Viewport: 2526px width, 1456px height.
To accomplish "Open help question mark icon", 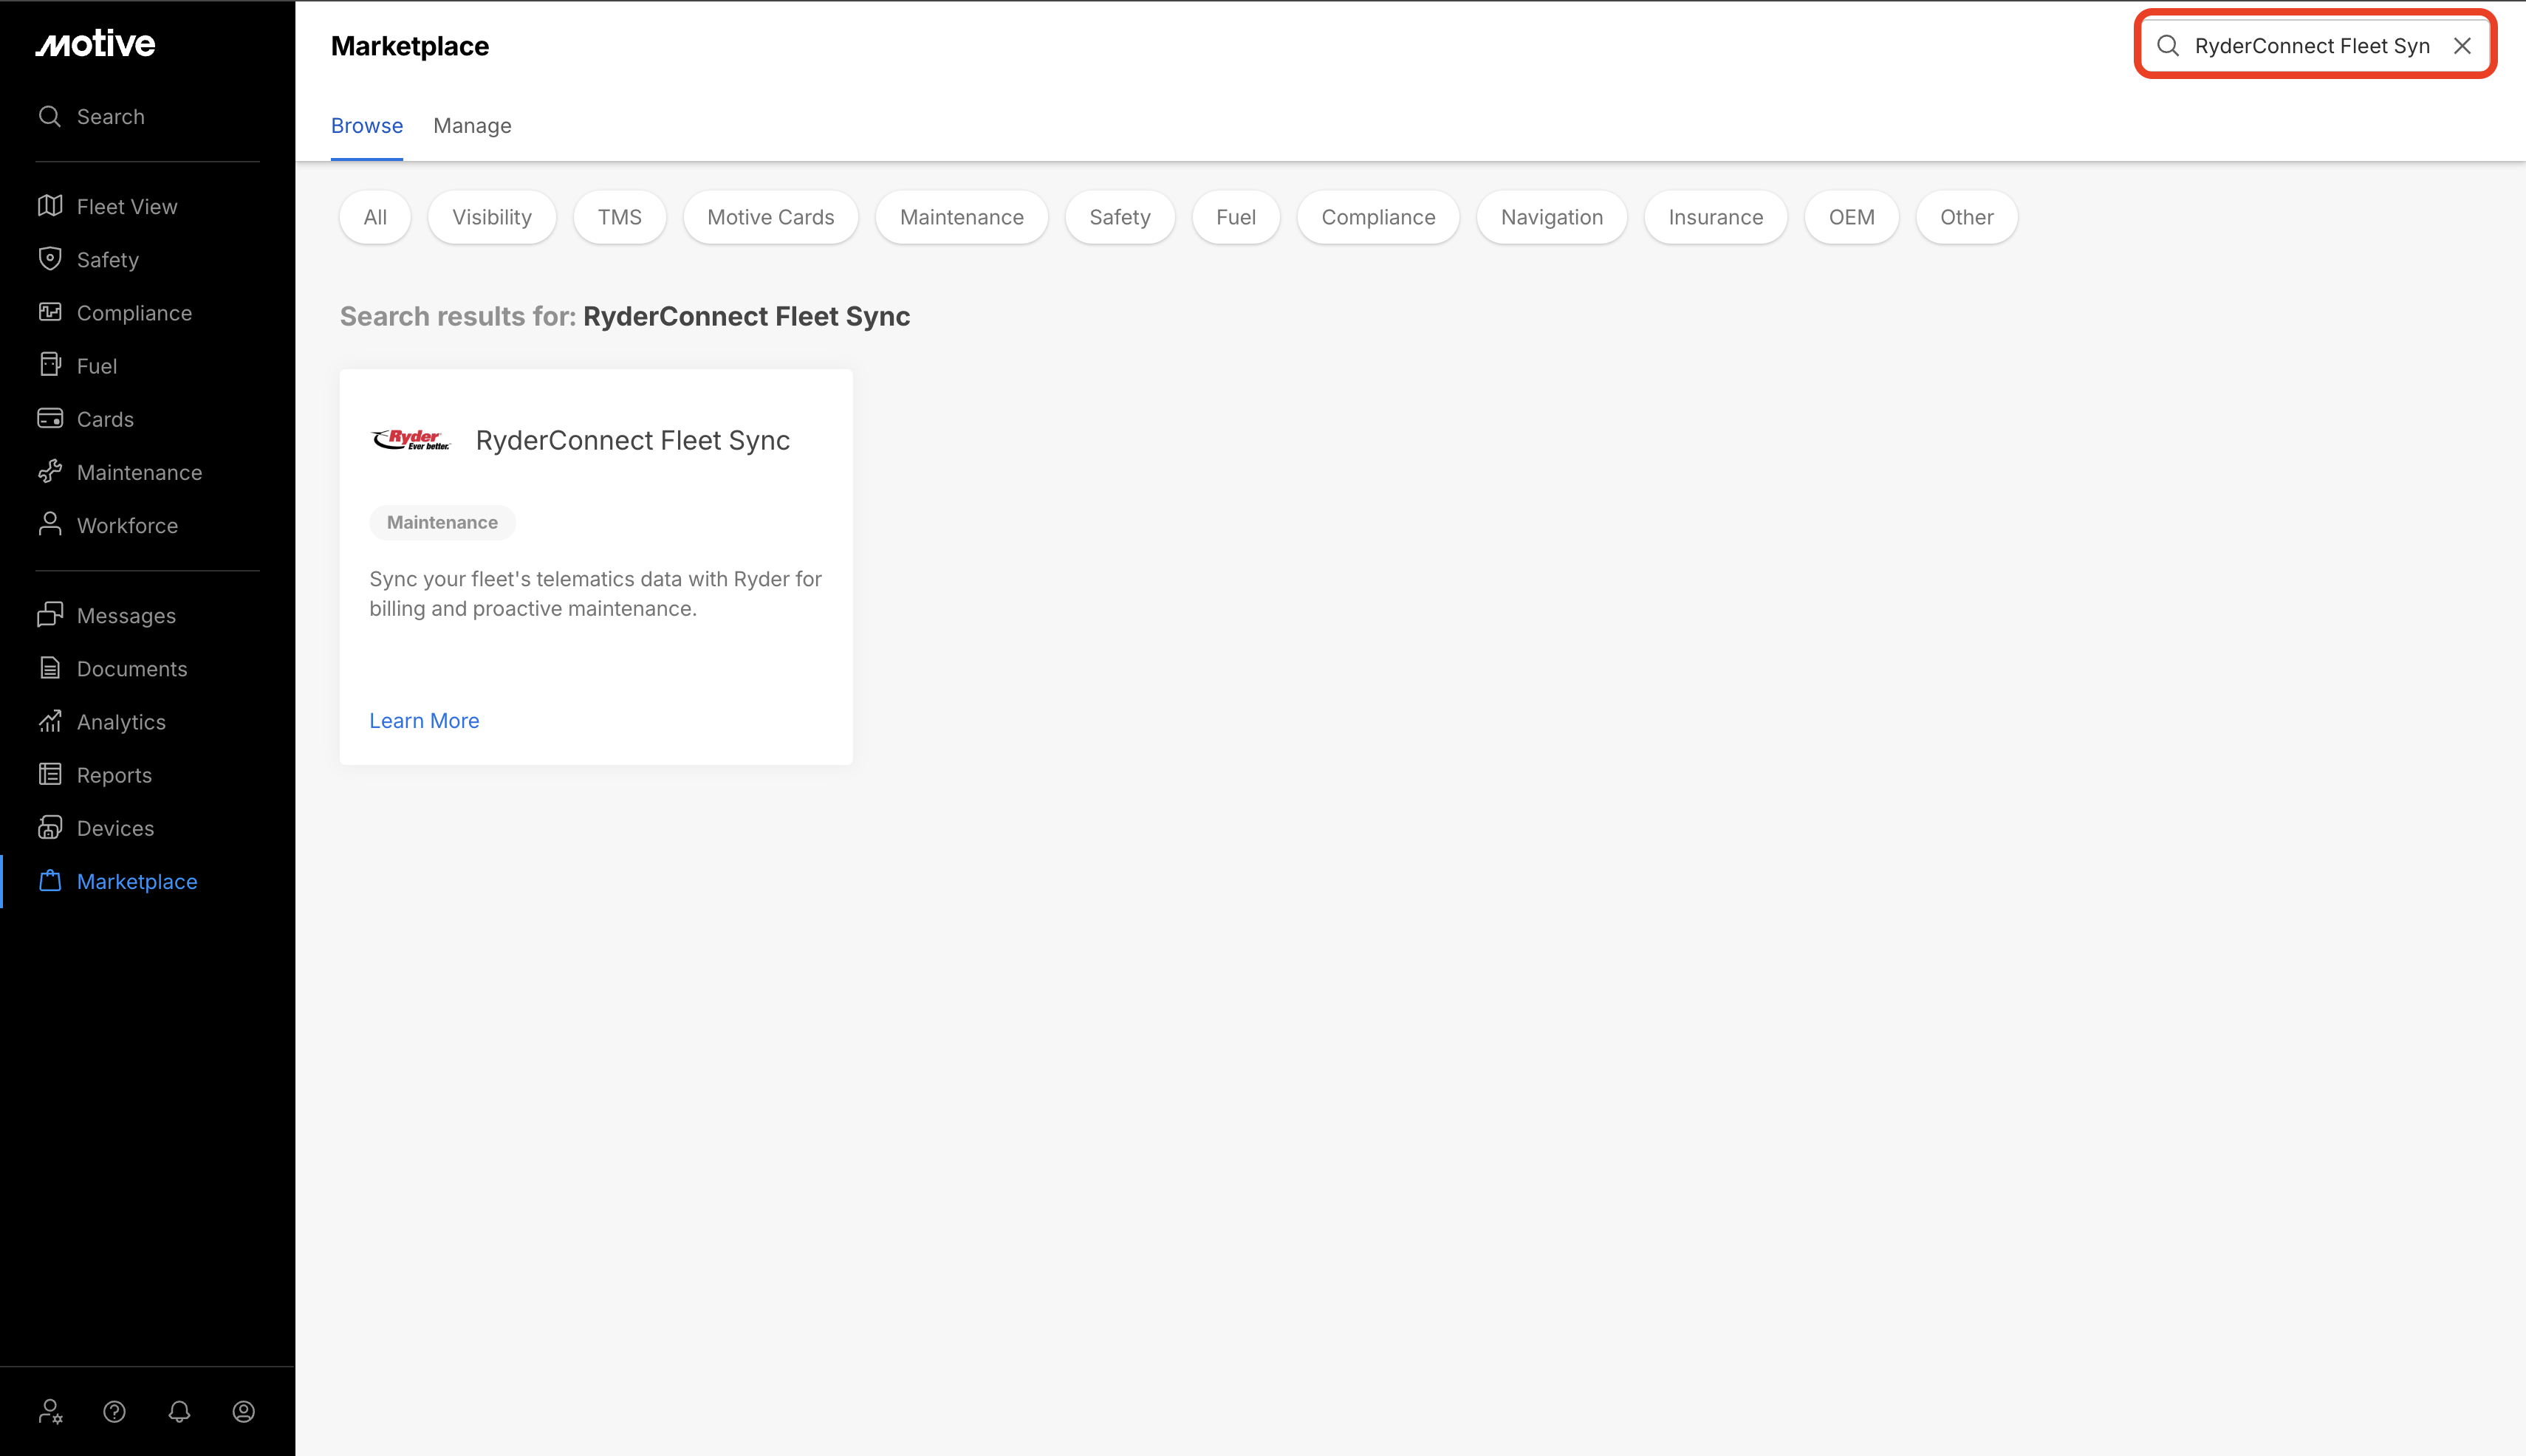I will pyautogui.click(x=115, y=1411).
